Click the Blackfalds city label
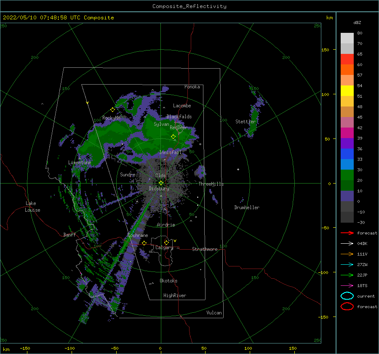Viewport: 379px width, 354px height. click(x=179, y=117)
